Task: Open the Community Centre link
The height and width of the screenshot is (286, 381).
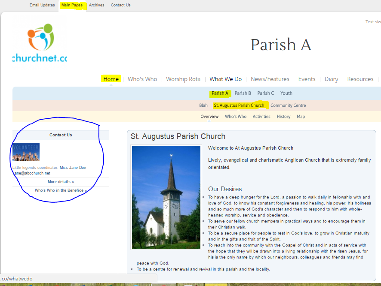Action: pyautogui.click(x=288, y=105)
